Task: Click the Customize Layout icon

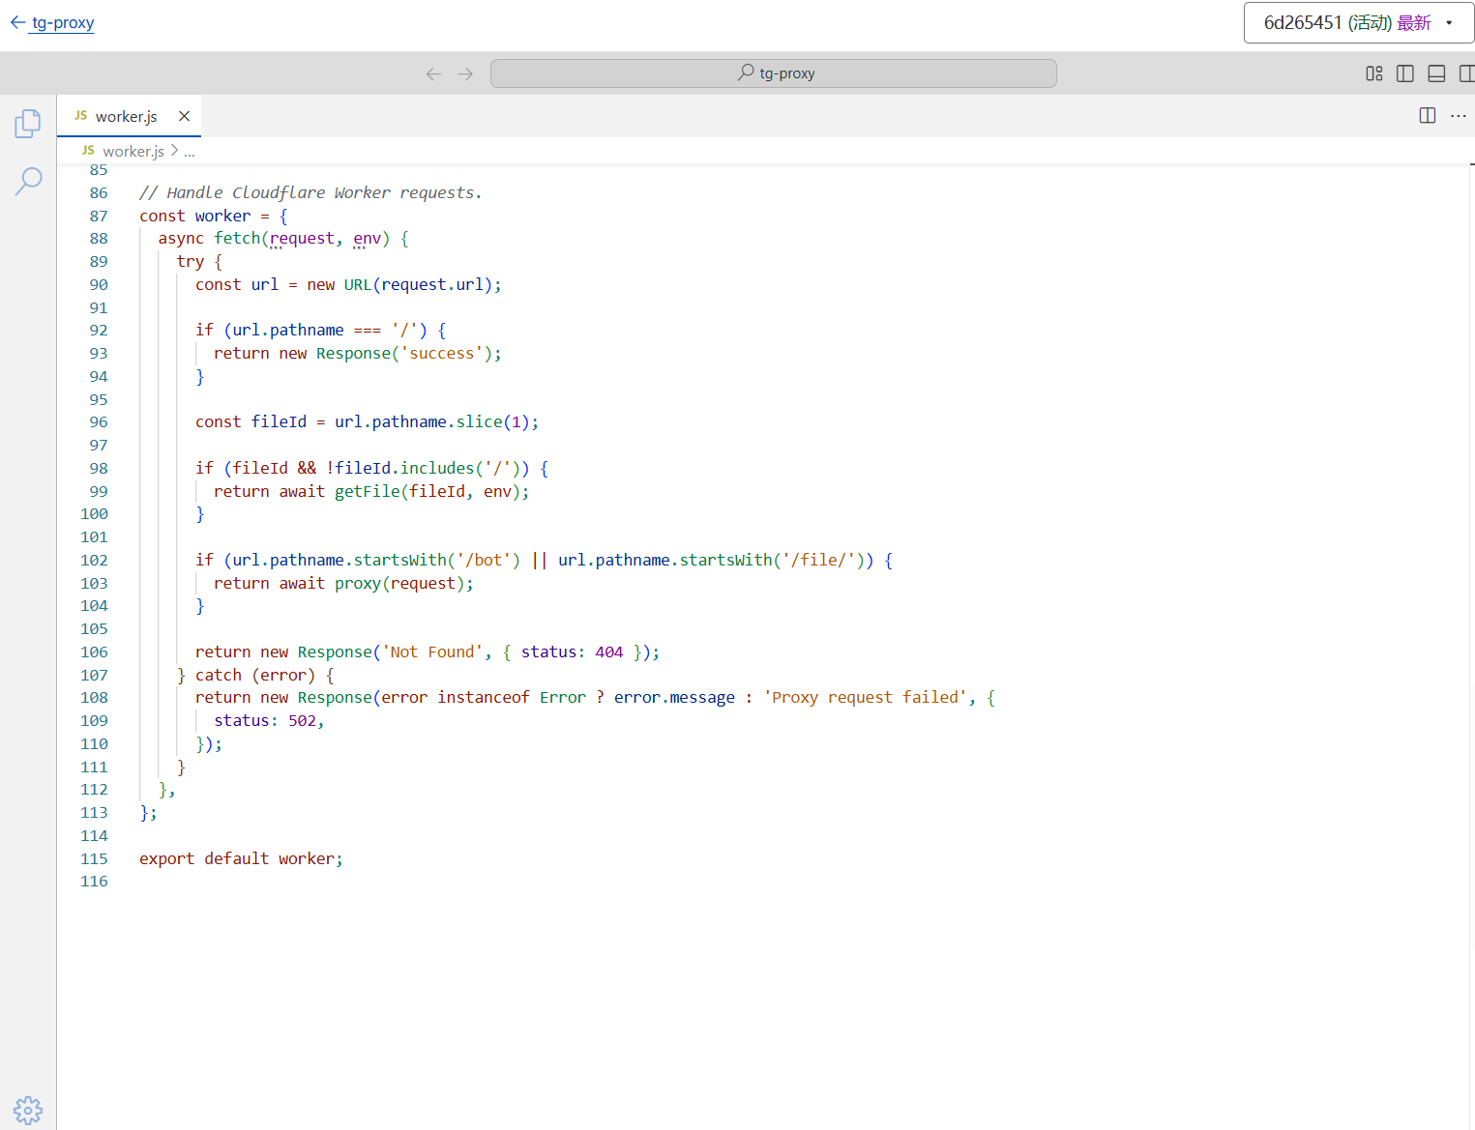Action: pyautogui.click(x=1373, y=73)
